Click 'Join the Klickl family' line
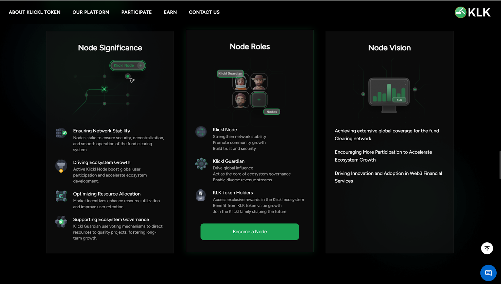 [250, 212]
